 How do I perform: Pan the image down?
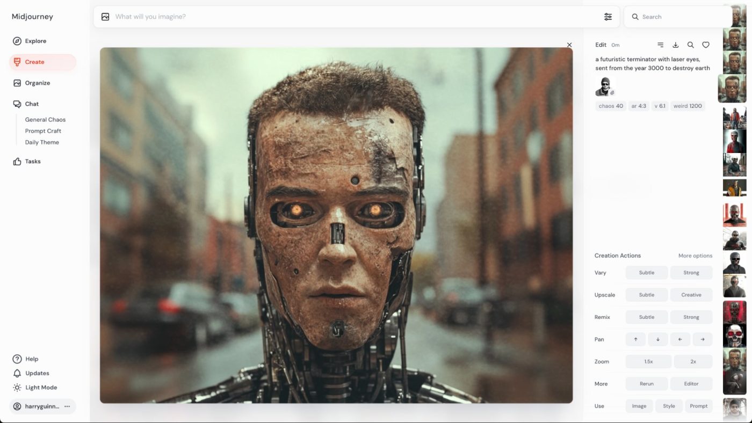pos(658,339)
